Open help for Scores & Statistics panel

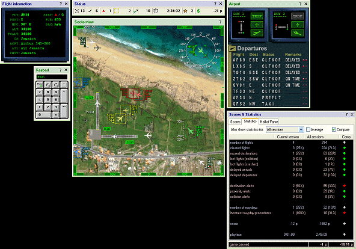coord(346,114)
